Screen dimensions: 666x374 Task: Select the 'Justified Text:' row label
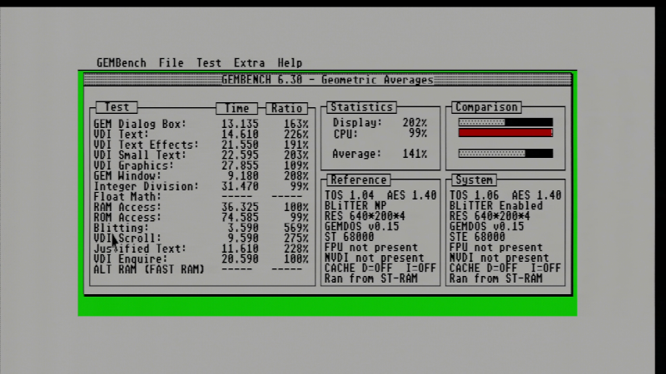pyautogui.click(x=140, y=249)
